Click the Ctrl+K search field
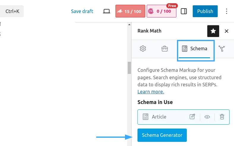234x146 pixels. tap(12, 11)
